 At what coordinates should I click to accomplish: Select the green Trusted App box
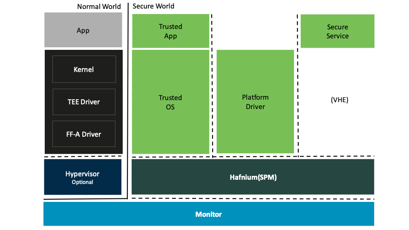point(170,31)
